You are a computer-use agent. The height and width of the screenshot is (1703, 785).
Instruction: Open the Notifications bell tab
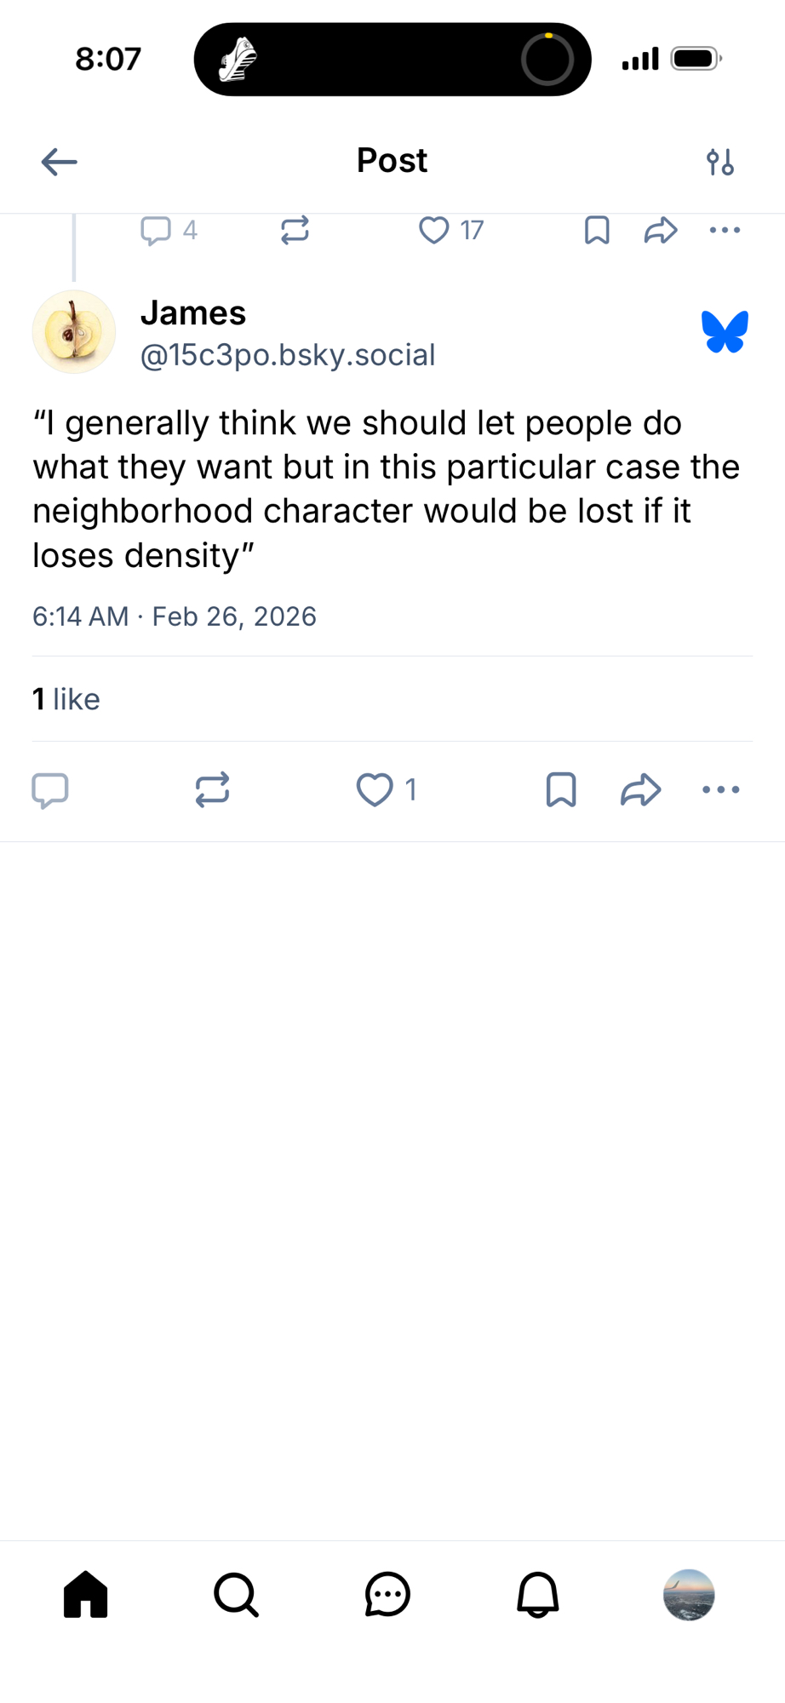click(x=538, y=1594)
